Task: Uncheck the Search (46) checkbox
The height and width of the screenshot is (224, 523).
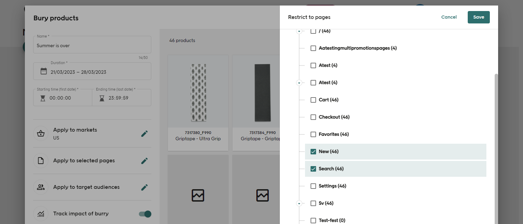Action: pyautogui.click(x=313, y=169)
